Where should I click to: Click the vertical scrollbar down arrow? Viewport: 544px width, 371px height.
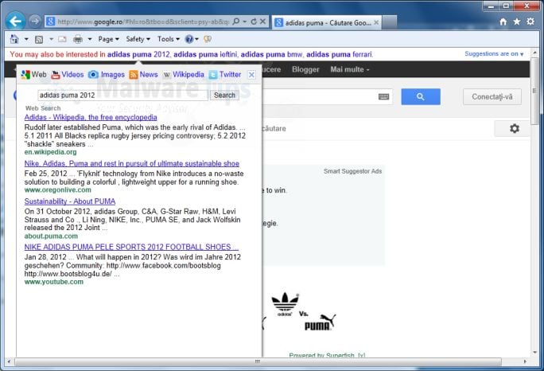534,352
